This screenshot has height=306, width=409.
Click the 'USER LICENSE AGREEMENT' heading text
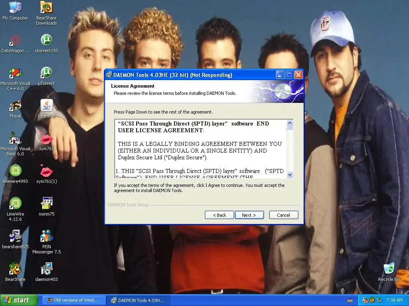(161, 130)
